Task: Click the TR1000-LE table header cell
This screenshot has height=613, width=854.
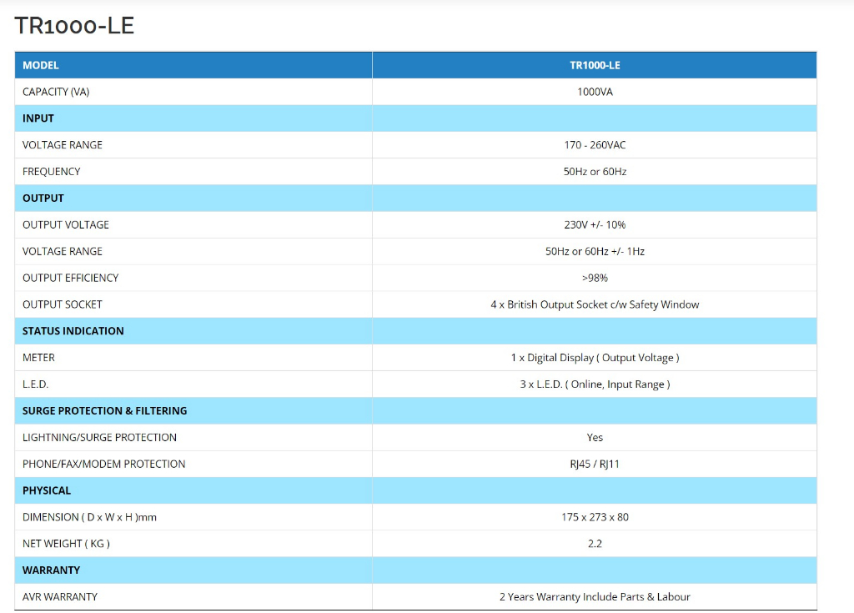Action: click(594, 65)
